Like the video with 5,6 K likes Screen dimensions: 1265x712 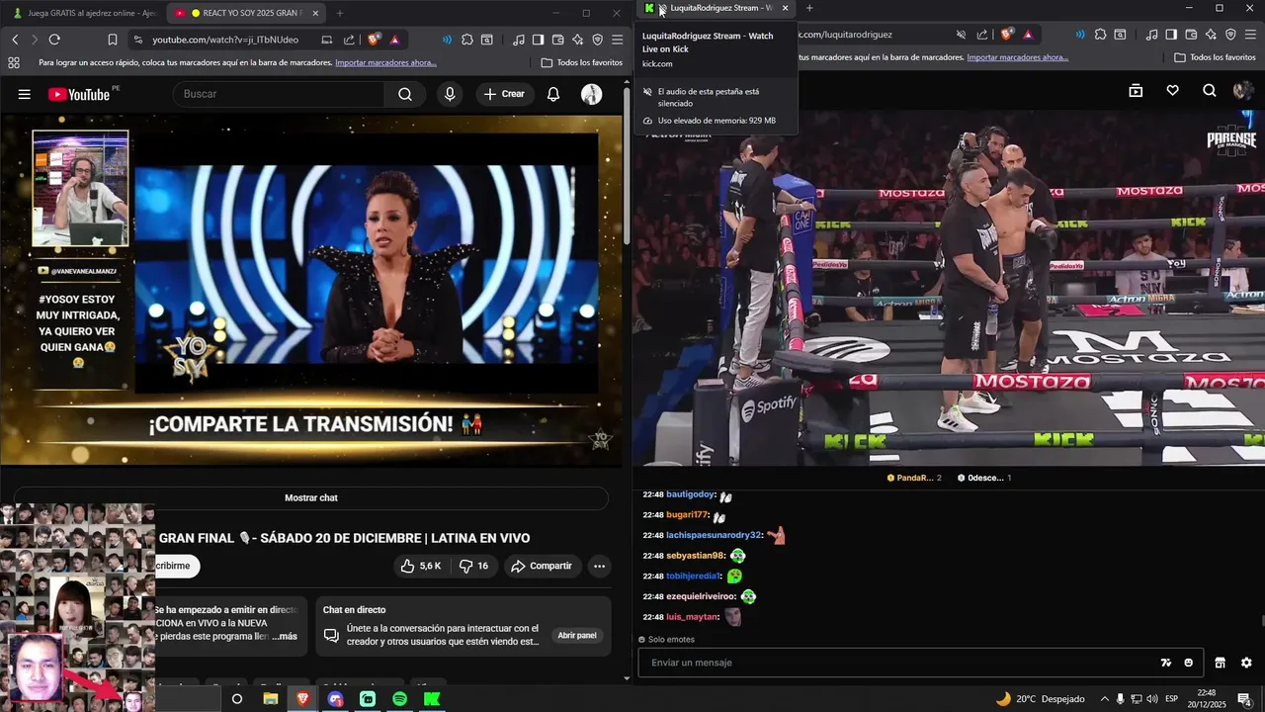click(421, 566)
